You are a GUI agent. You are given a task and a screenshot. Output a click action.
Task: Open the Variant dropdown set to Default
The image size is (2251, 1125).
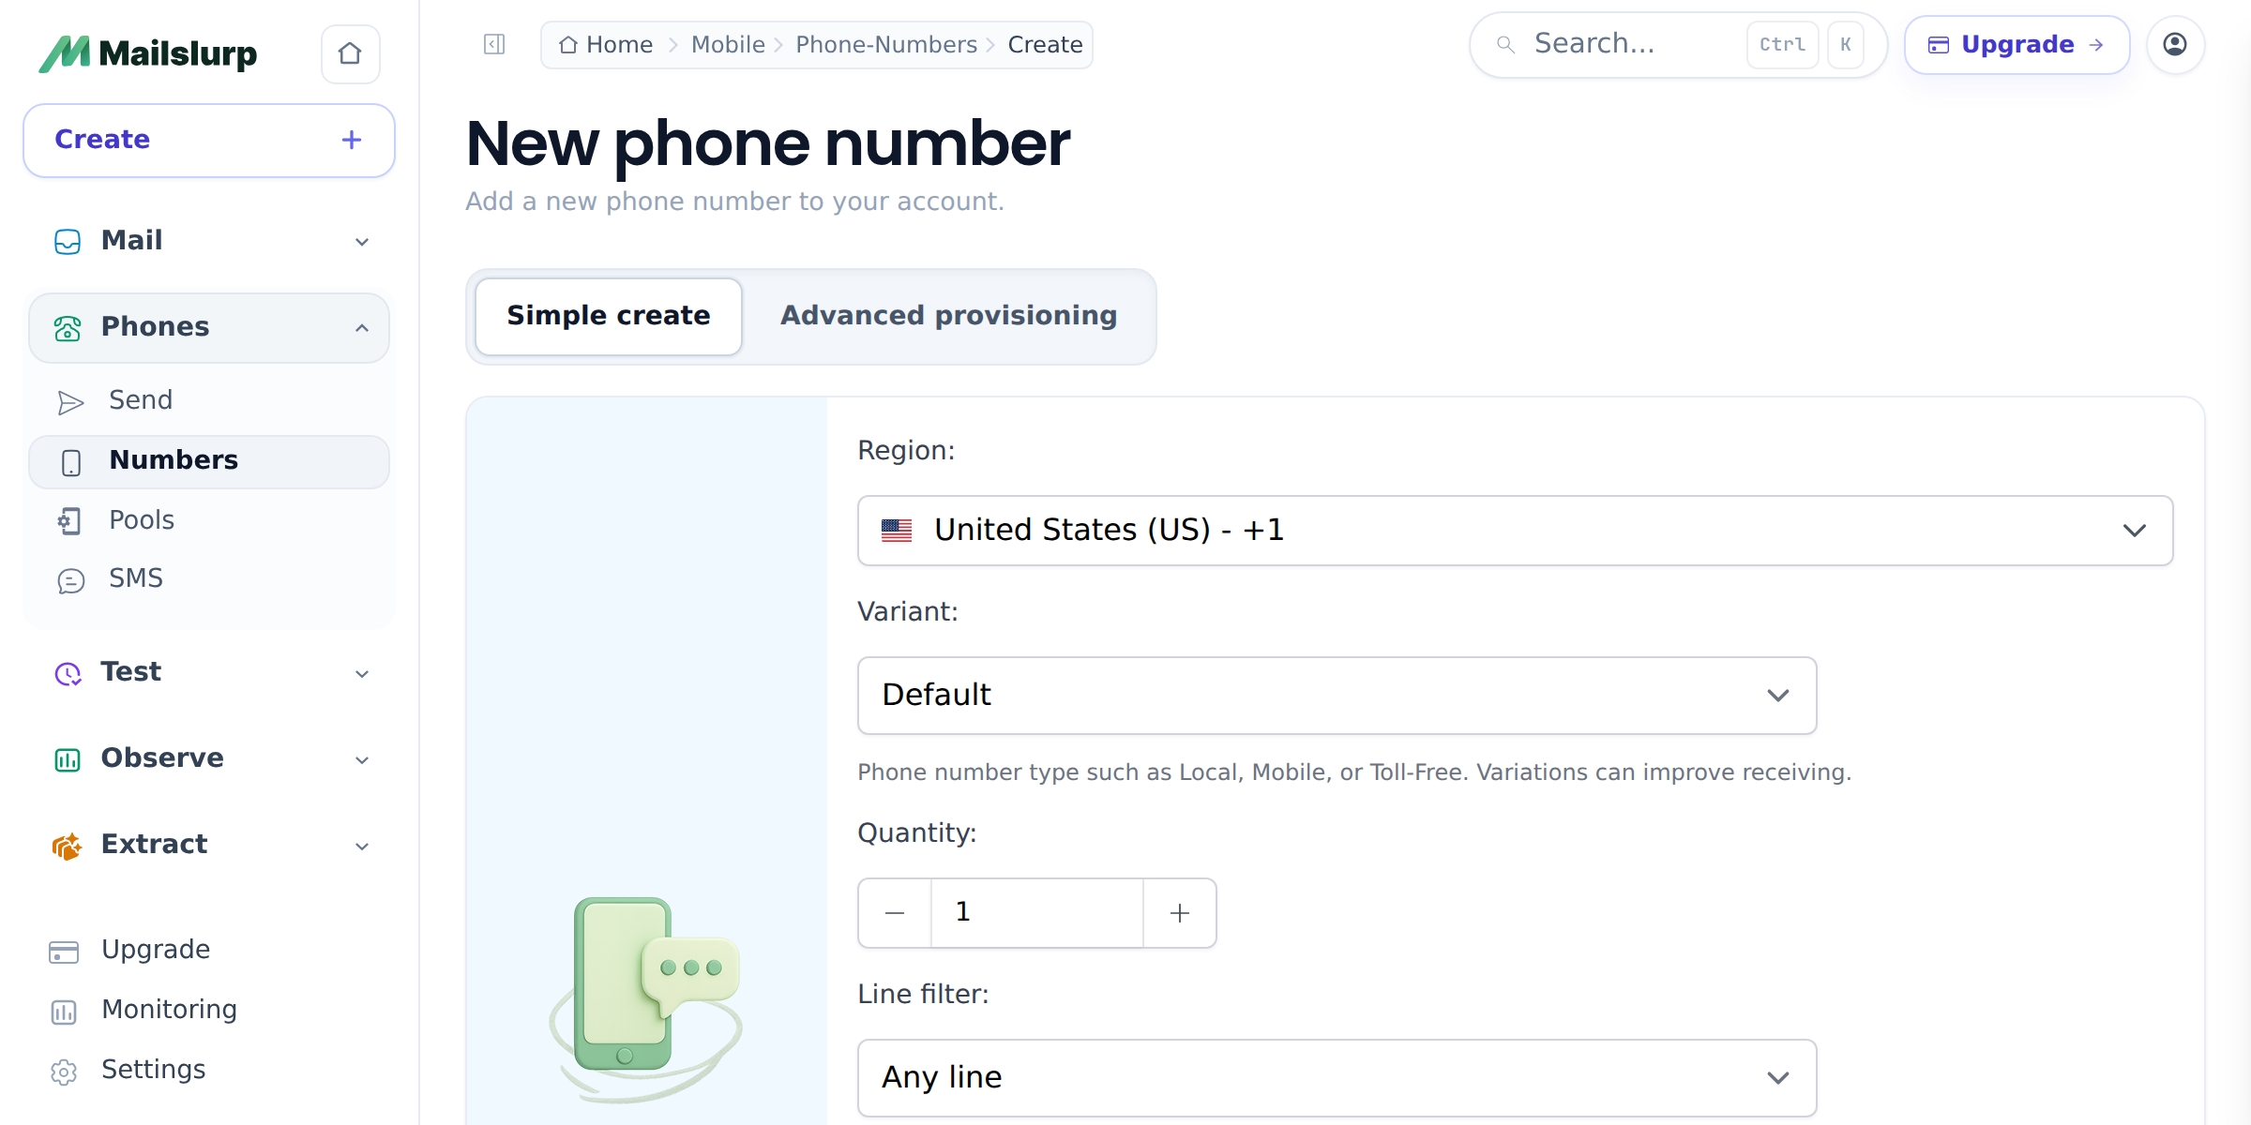1337,696
